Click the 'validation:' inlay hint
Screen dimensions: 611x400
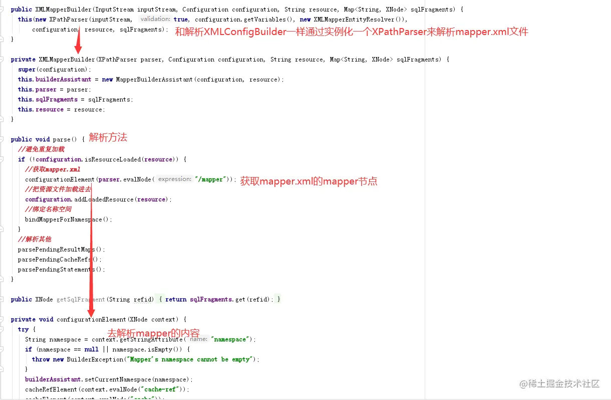(155, 19)
